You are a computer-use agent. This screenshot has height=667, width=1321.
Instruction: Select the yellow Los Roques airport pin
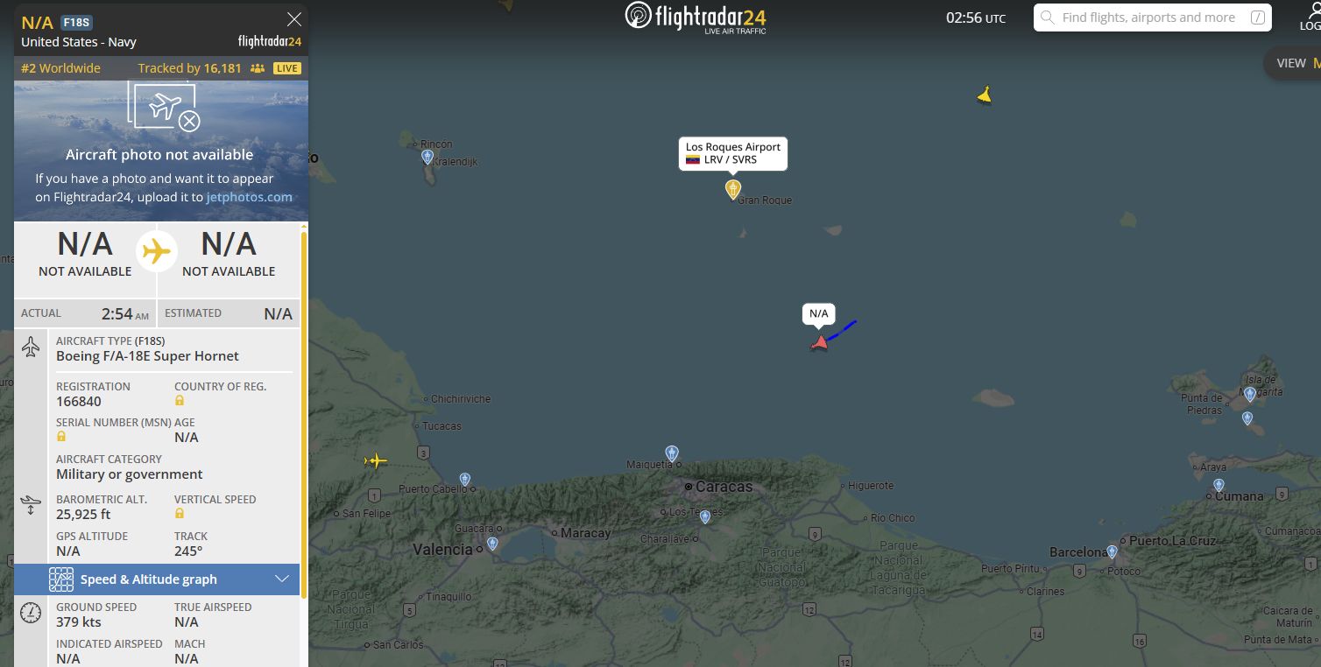coord(733,188)
